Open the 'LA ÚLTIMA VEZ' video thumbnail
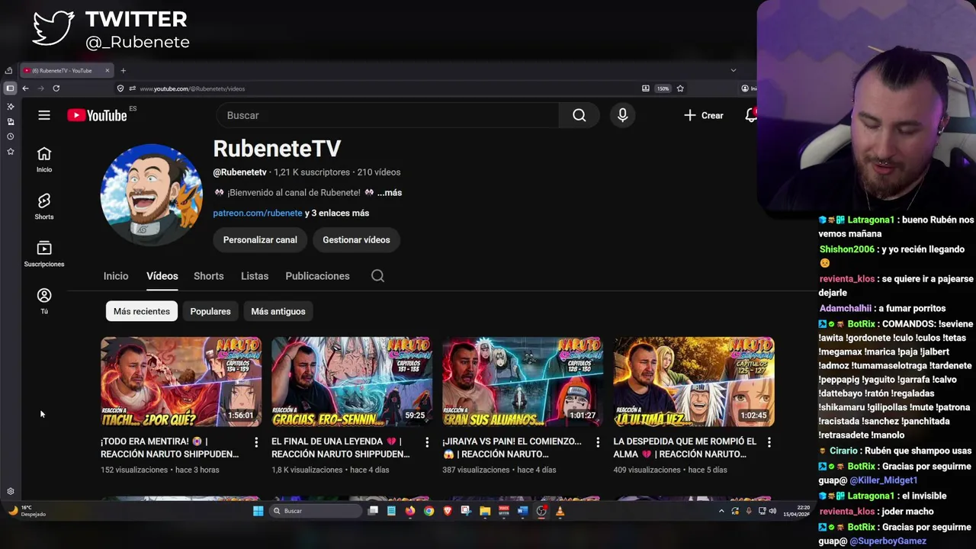Viewport: 976px width, 549px height. [x=694, y=381]
